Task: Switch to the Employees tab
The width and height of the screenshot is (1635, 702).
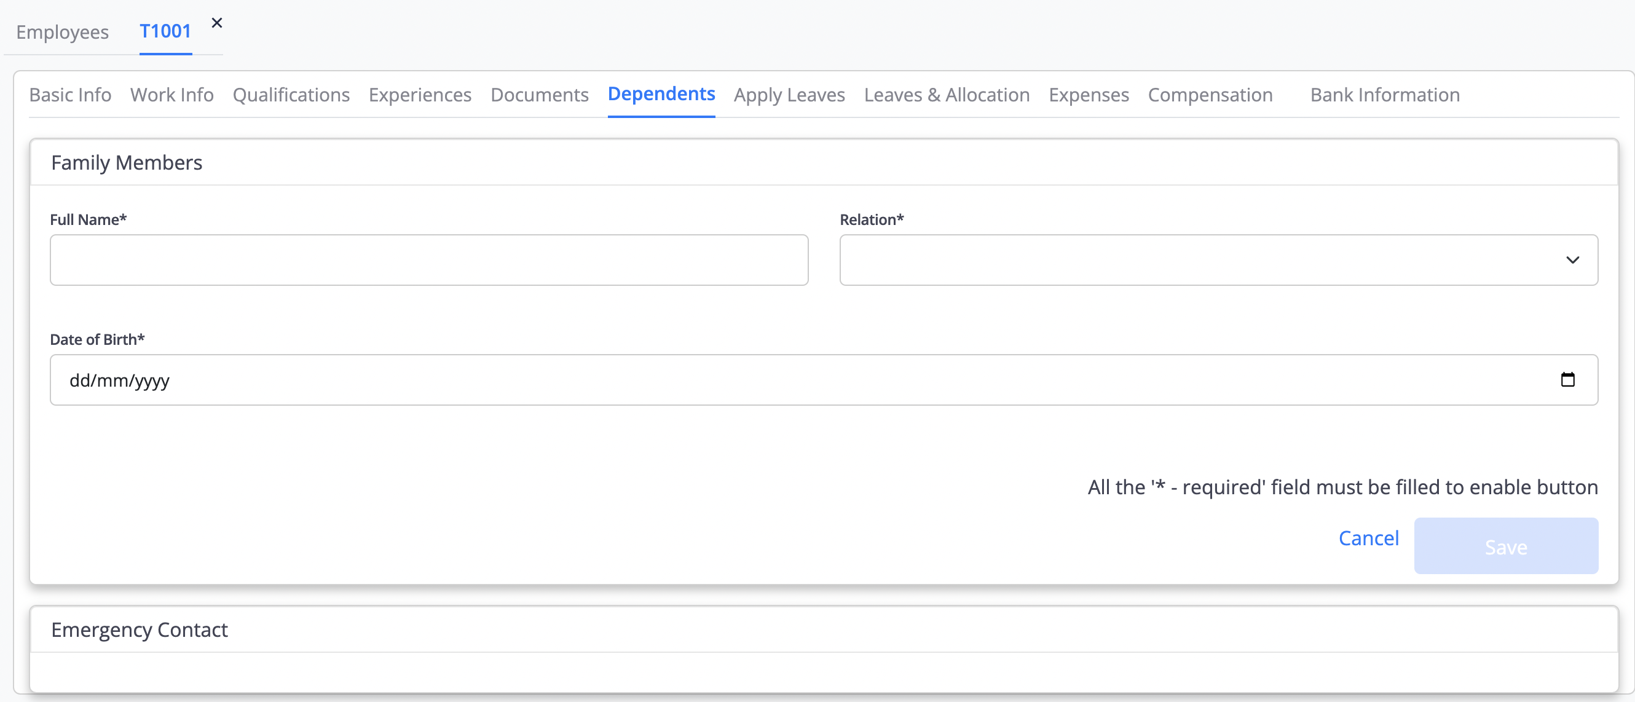Action: 62,32
